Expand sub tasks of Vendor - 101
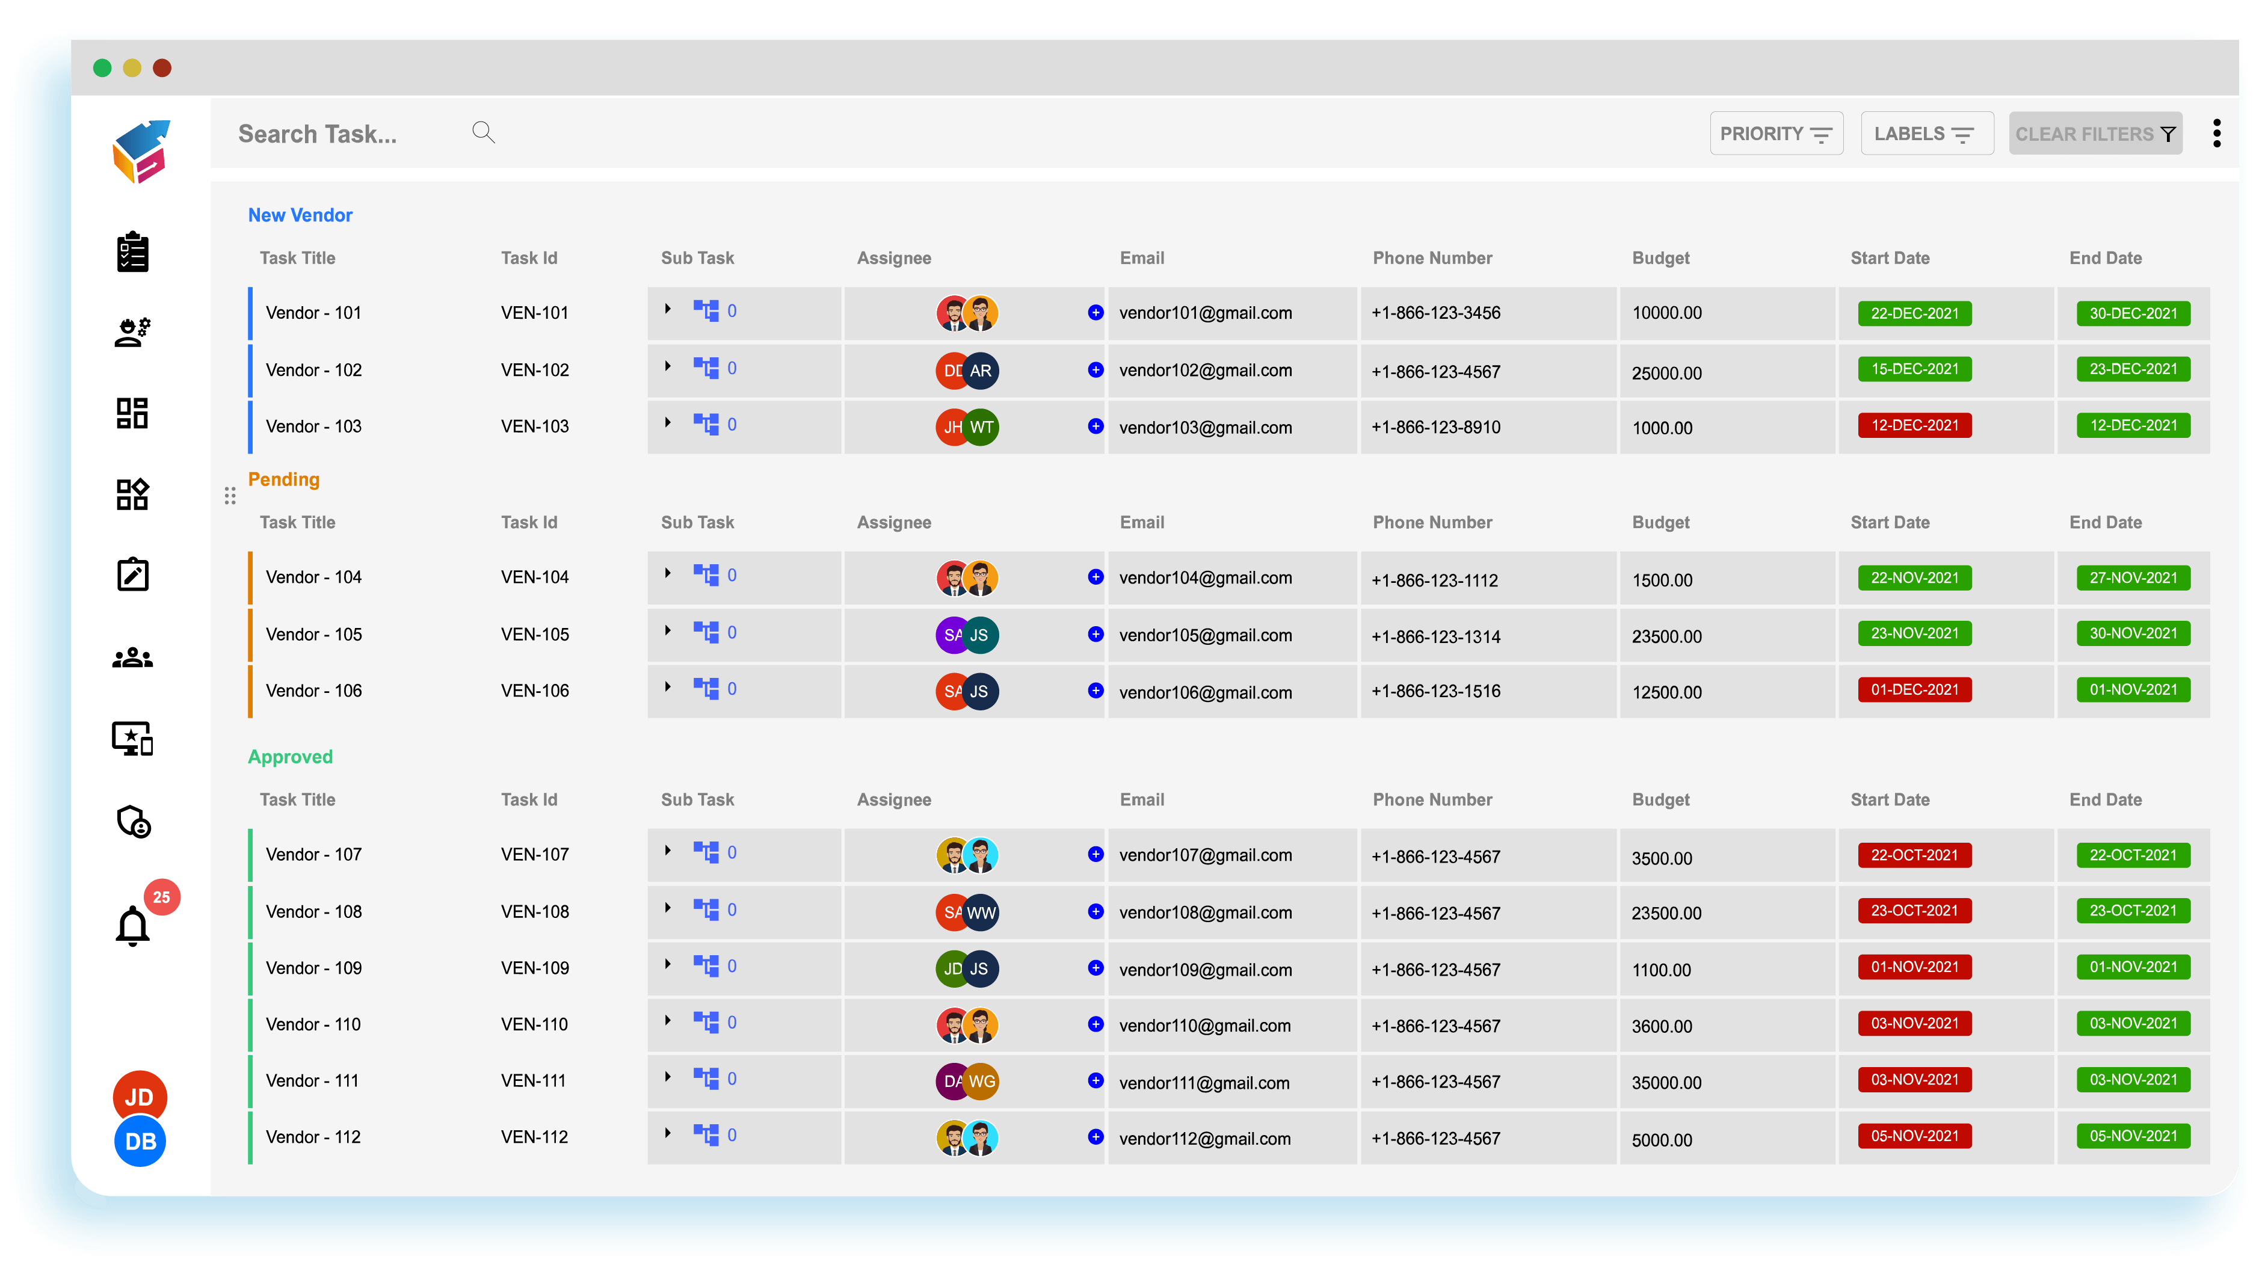This screenshot has height=1268, width=2265. tap(668, 310)
